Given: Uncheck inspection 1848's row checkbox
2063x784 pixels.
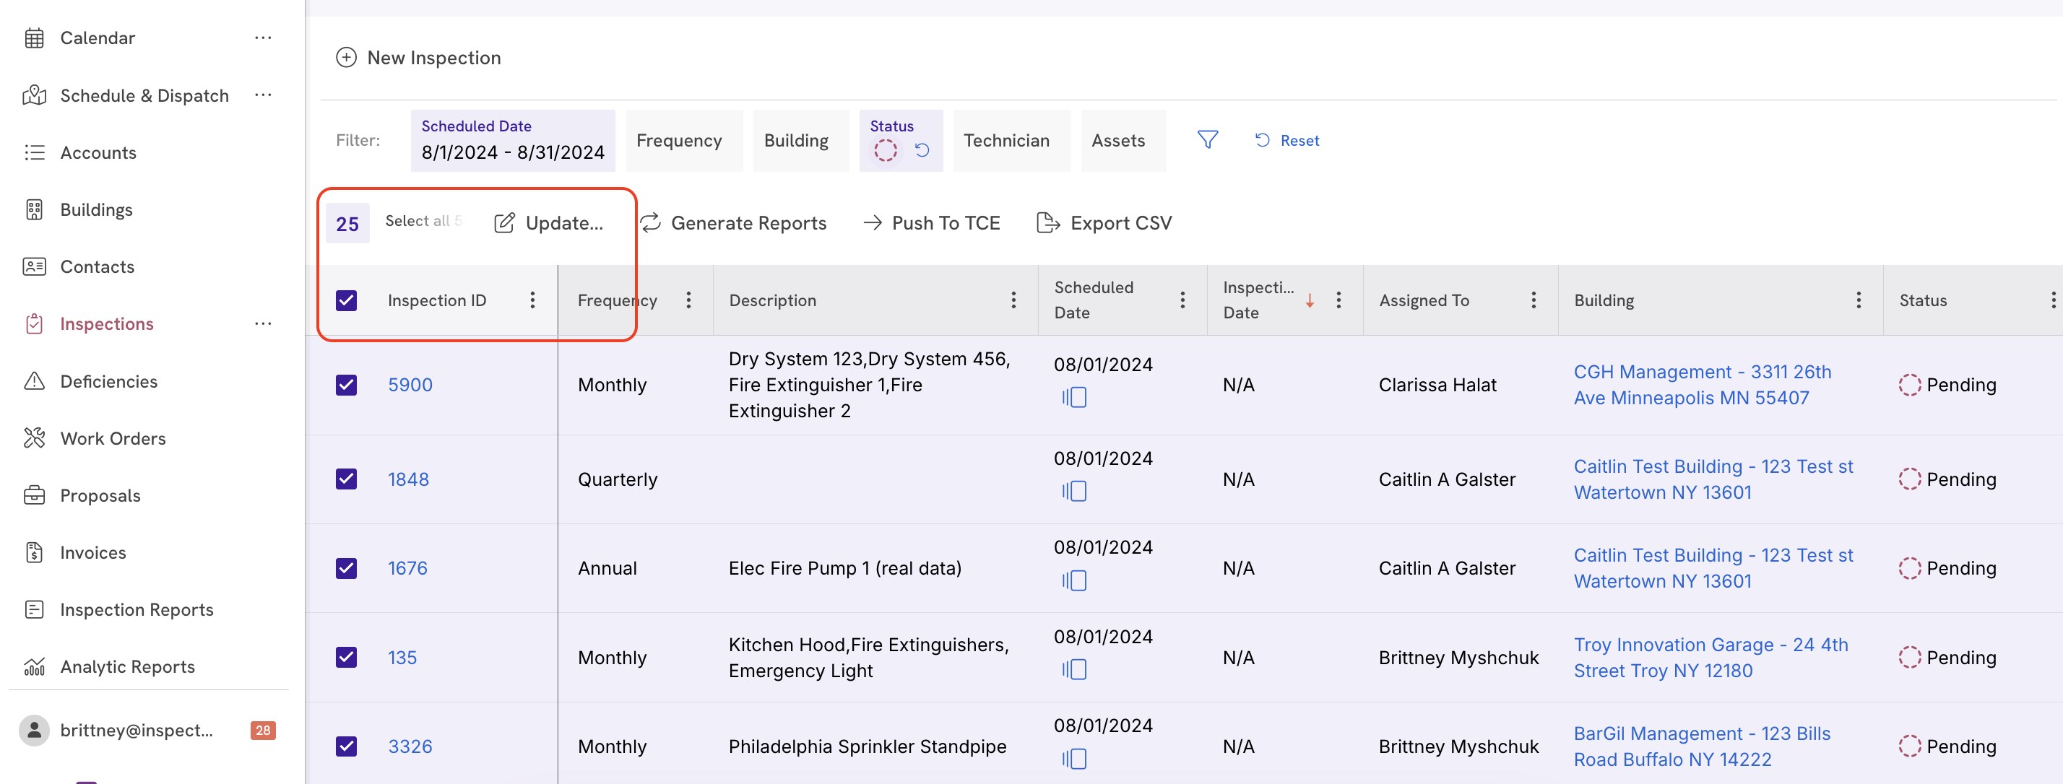Looking at the screenshot, I should (x=346, y=479).
